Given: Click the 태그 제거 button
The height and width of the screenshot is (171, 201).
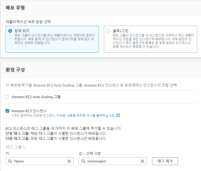Looking at the screenshot, I should coord(165,161).
